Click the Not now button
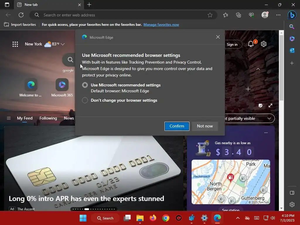This screenshot has width=300, height=225. coord(205,126)
